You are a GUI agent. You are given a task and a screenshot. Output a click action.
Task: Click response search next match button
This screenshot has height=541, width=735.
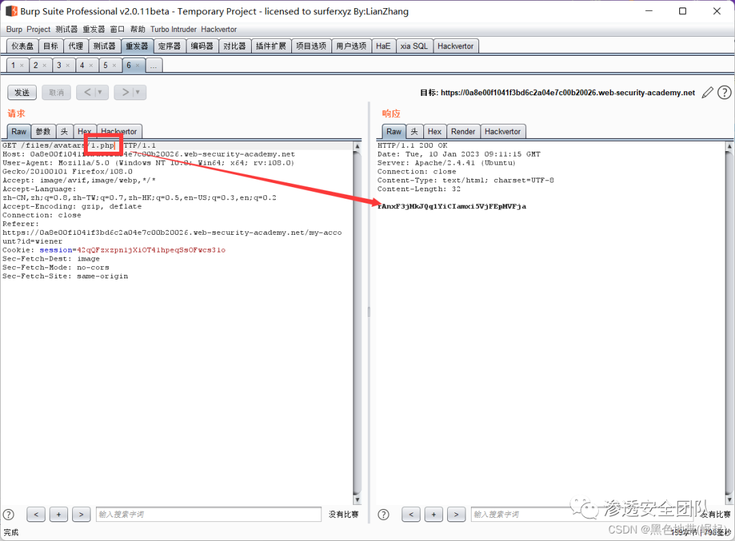pyautogui.click(x=456, y=514)
